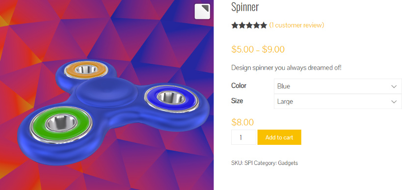Click the Color dropdown chevron arrow
The width and height of the screenshot is (402, 190).
pos(394,86)
